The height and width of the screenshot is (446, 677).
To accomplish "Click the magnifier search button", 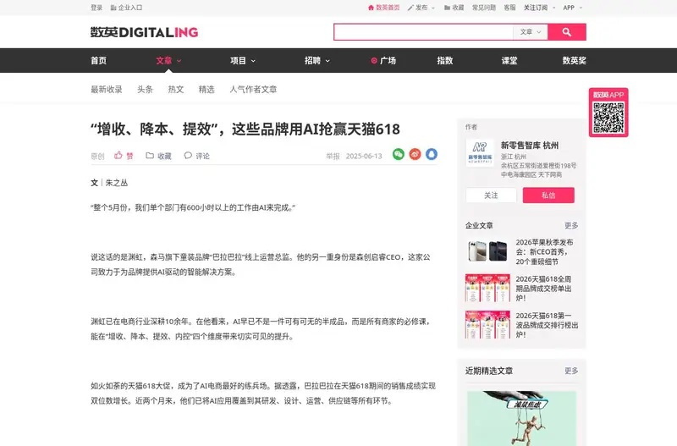I will [566, 32].
